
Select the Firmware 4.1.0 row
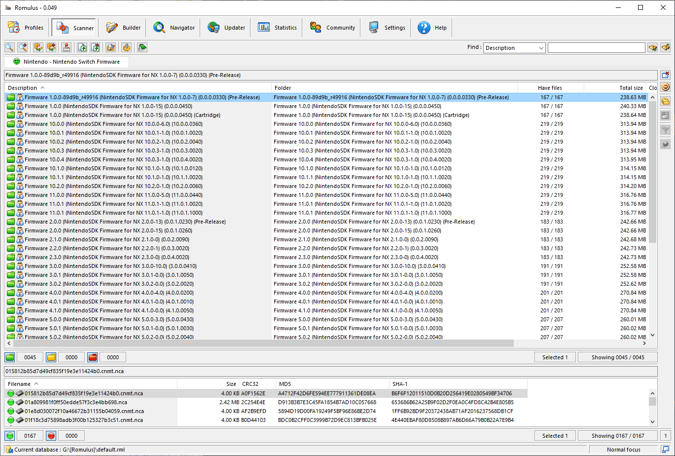pos(327,310)
